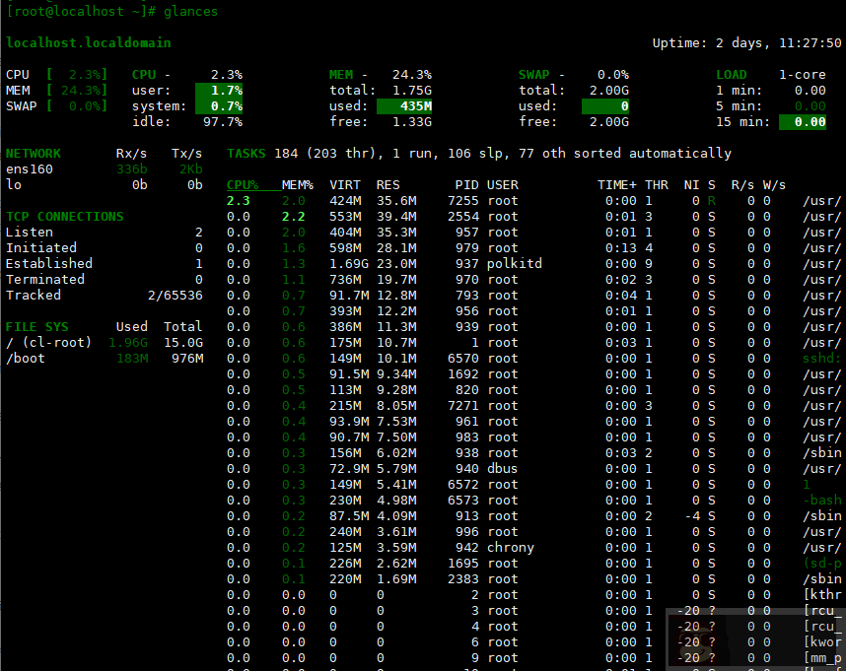Click the / (cl-root) filesystem entry
Screen dimensions: 846x671
48,342
